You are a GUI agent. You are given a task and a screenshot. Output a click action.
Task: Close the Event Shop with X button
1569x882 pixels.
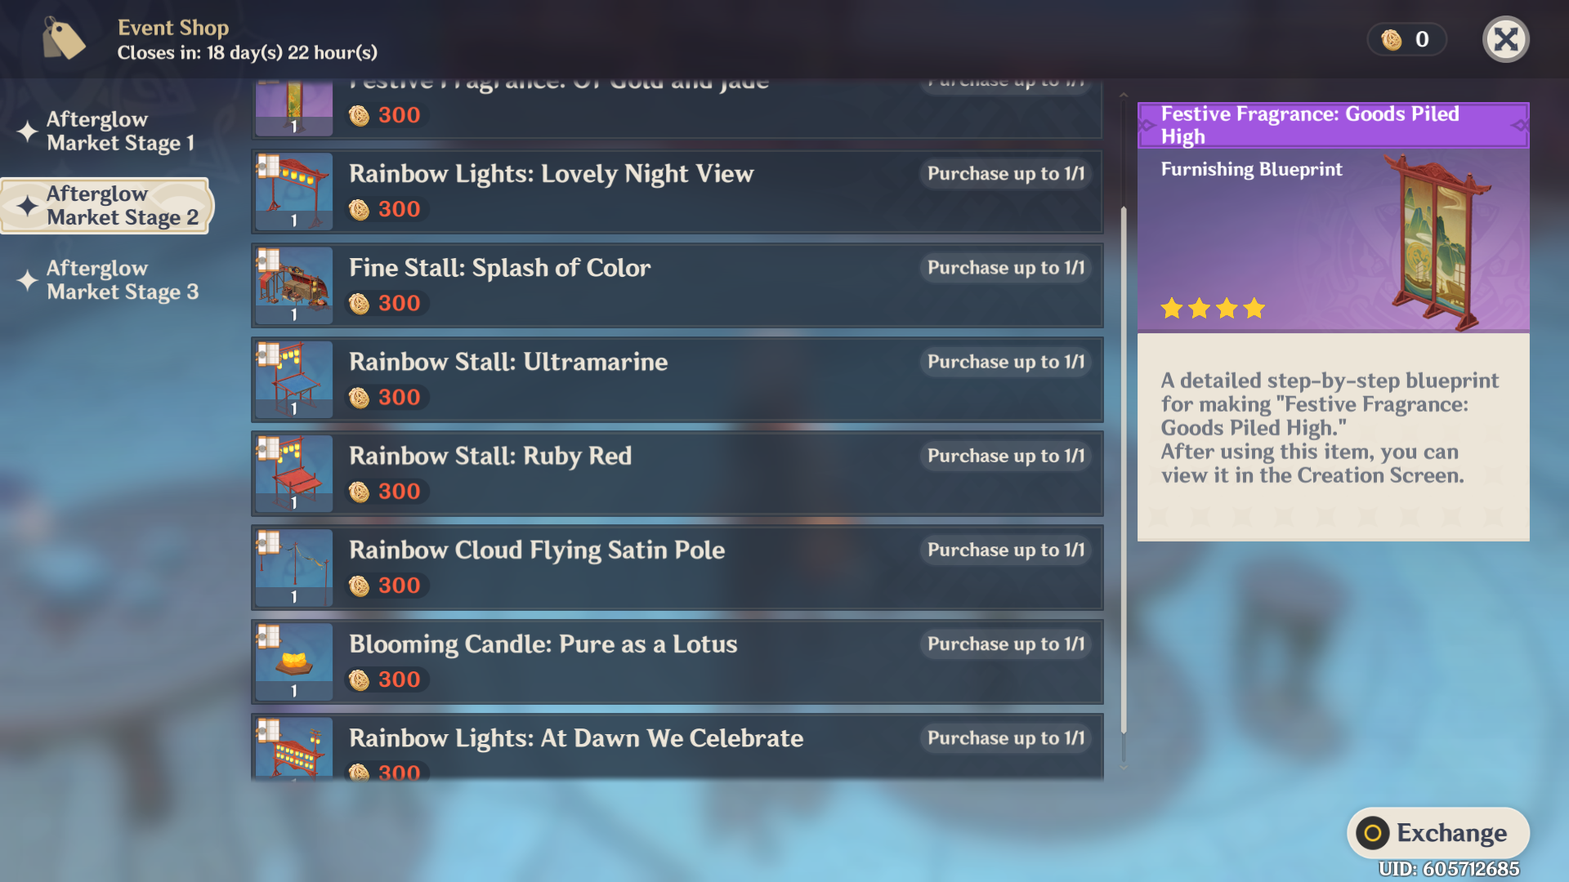click(x=1505, y=39)
